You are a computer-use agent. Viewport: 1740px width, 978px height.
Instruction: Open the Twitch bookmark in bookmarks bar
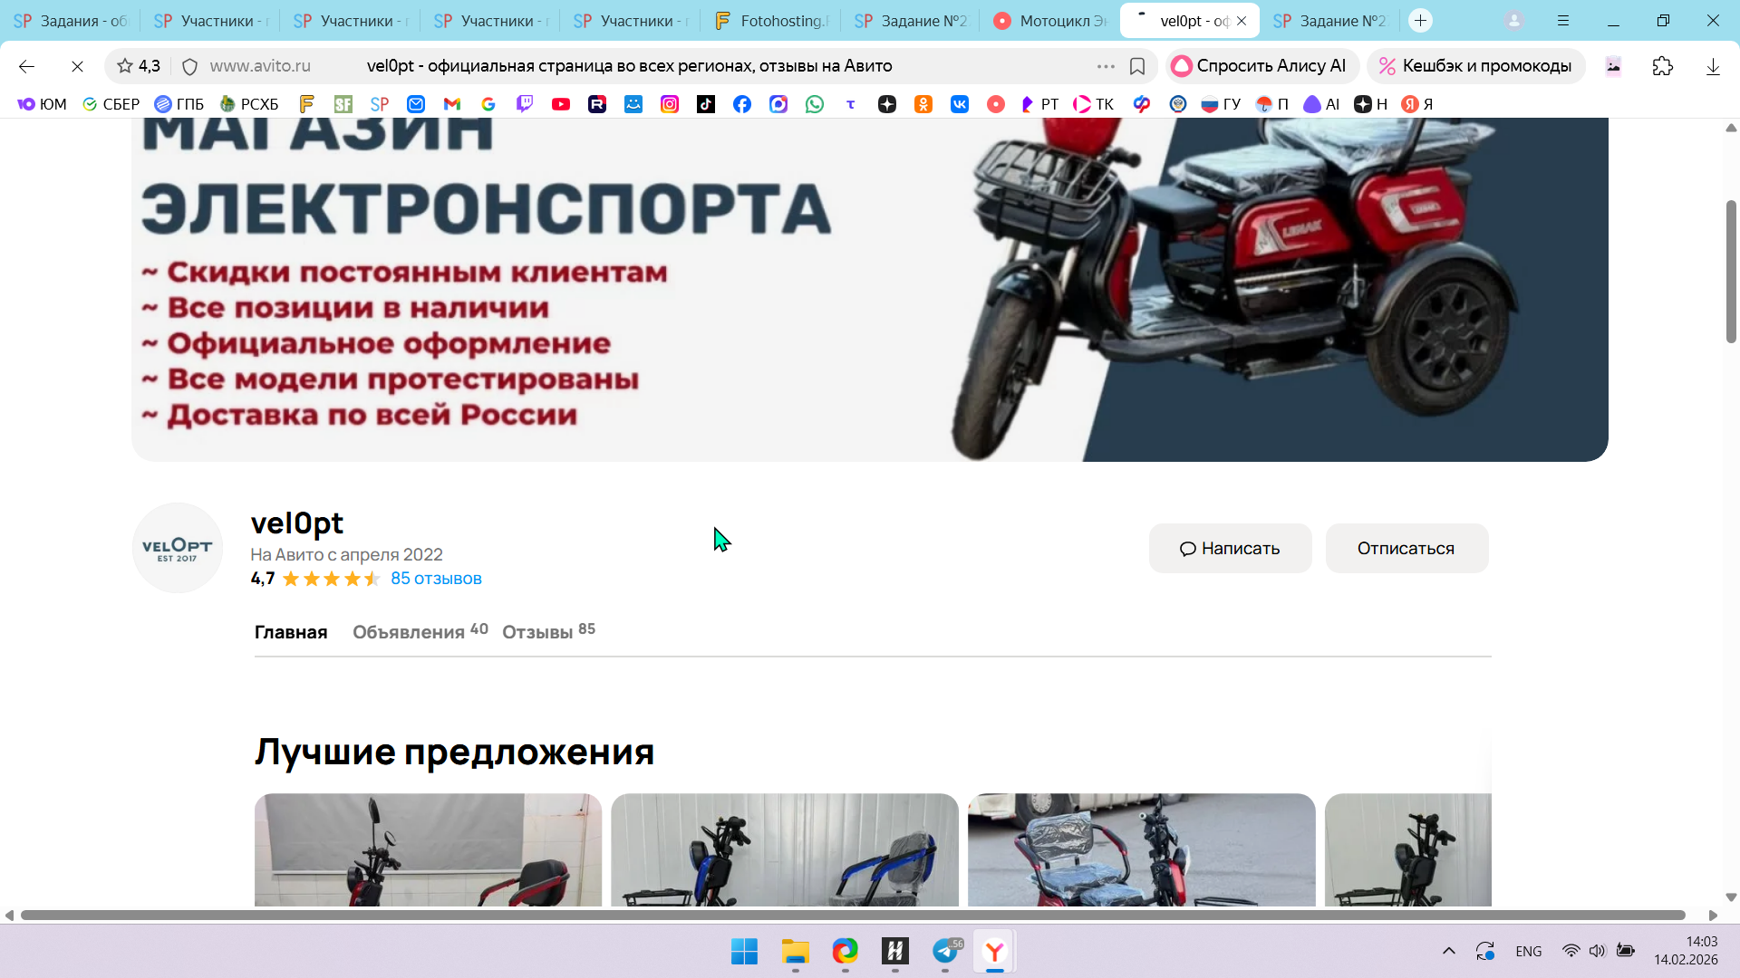[525, 104]
